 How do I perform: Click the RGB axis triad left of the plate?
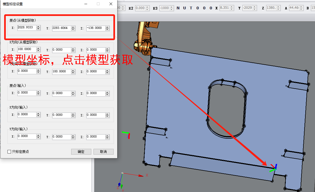click(127, 135)
